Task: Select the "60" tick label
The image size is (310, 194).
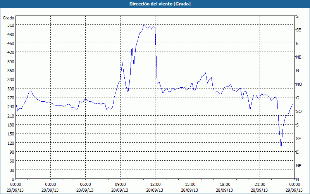Action: click(x=12, y=161)
